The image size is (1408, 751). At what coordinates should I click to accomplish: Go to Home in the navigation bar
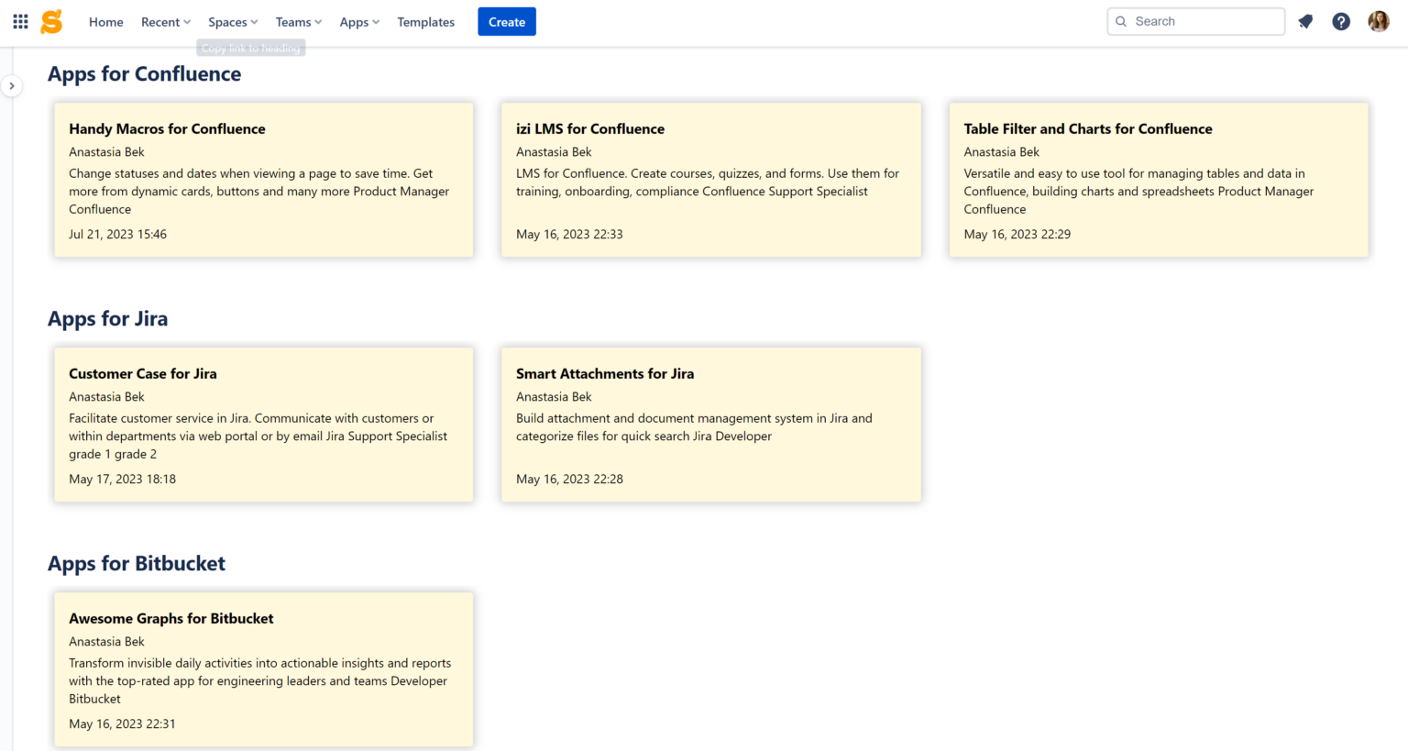105,21
